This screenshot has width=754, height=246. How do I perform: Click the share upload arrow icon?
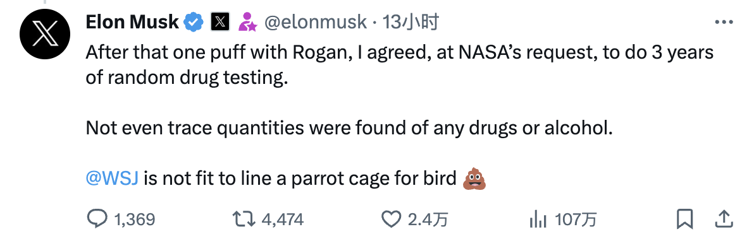pos(724,219)
